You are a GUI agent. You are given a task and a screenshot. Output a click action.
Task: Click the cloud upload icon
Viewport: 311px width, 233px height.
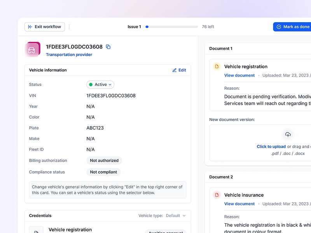(288, 134)
